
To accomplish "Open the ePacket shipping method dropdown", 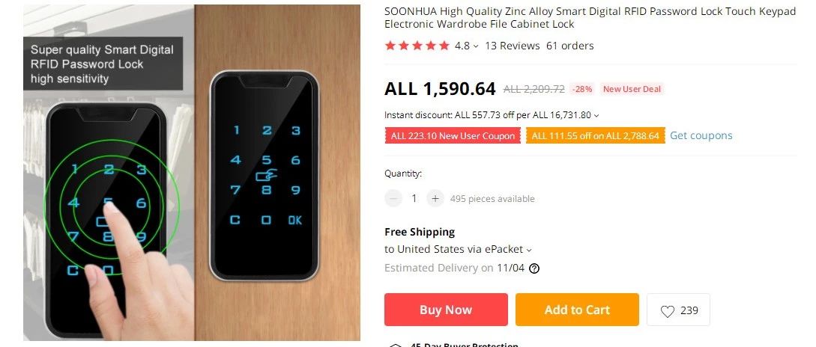I will [x=529, y=251].
